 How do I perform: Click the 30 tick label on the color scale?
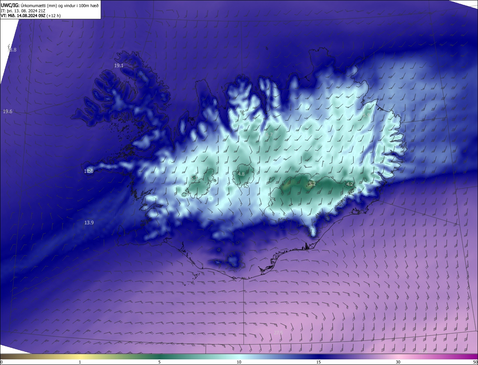tap(398, 362)
